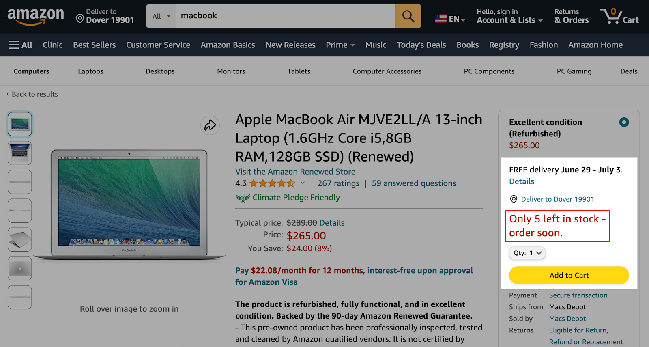The height and width of the screenshot is (347, 649).
Task: Open the hamburger All menu icon
Action: (14, 45)
